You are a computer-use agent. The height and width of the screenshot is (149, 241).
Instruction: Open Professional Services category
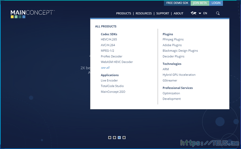(178, 88)
